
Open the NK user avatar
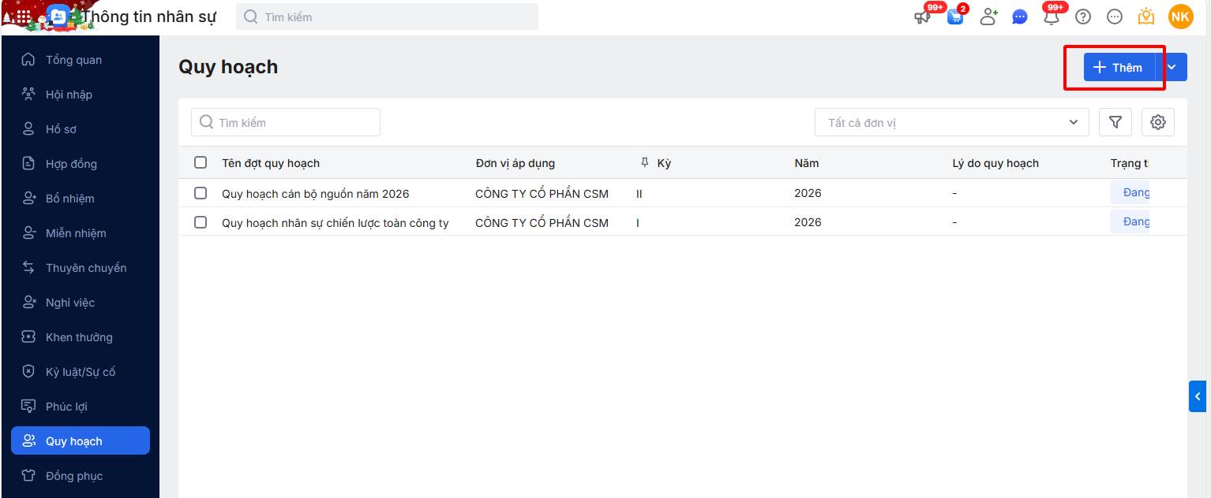click(x=1181, y=17)
